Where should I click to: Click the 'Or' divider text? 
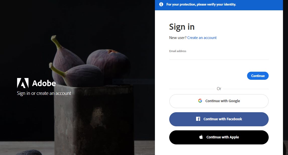coord(219,89)
